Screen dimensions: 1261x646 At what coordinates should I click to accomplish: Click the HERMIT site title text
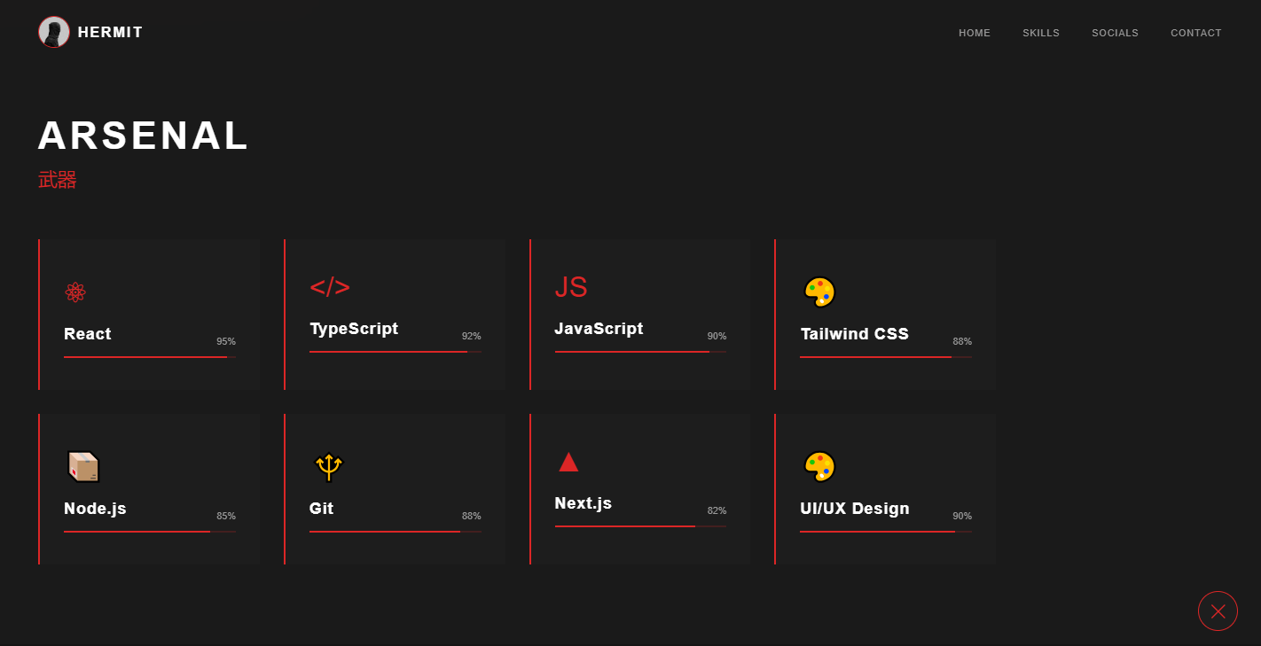click(x=110, y=32)
